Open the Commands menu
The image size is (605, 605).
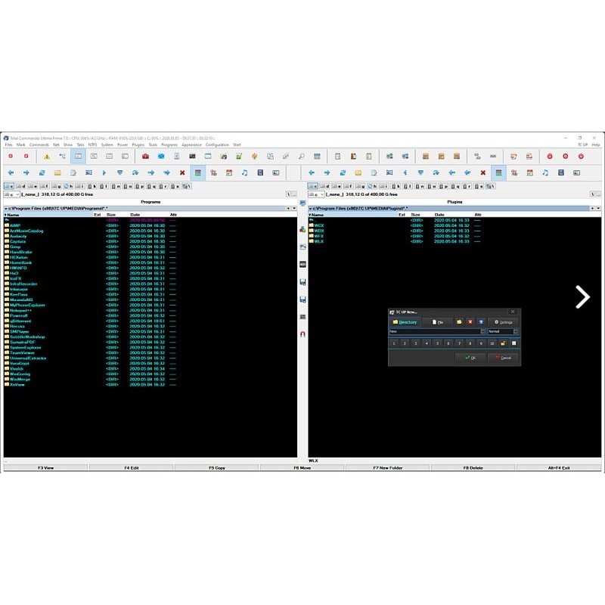coord(39,144)
